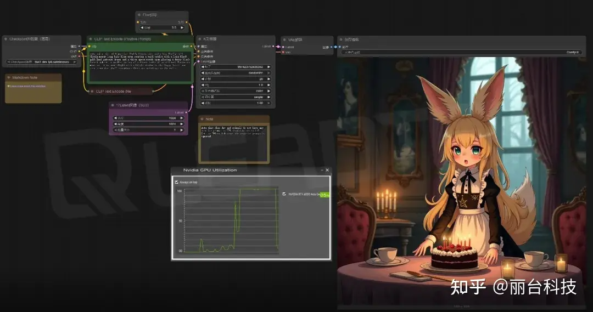
Task: Click the model input socket on K sampler
Action: pos(199,47)
